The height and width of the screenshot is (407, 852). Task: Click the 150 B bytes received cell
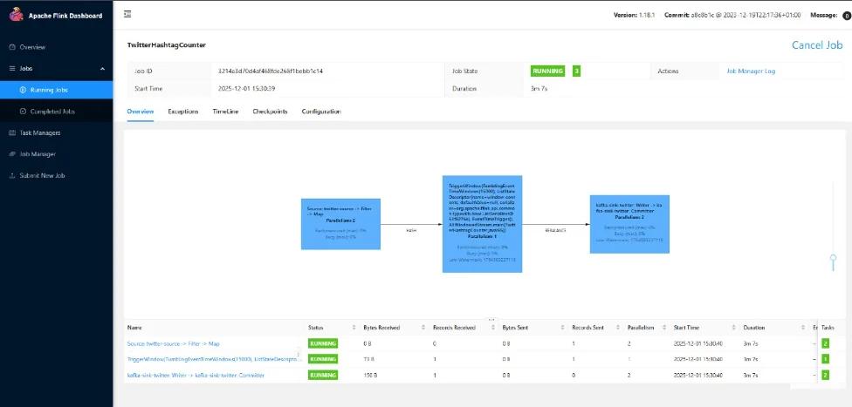click(371, 375)
